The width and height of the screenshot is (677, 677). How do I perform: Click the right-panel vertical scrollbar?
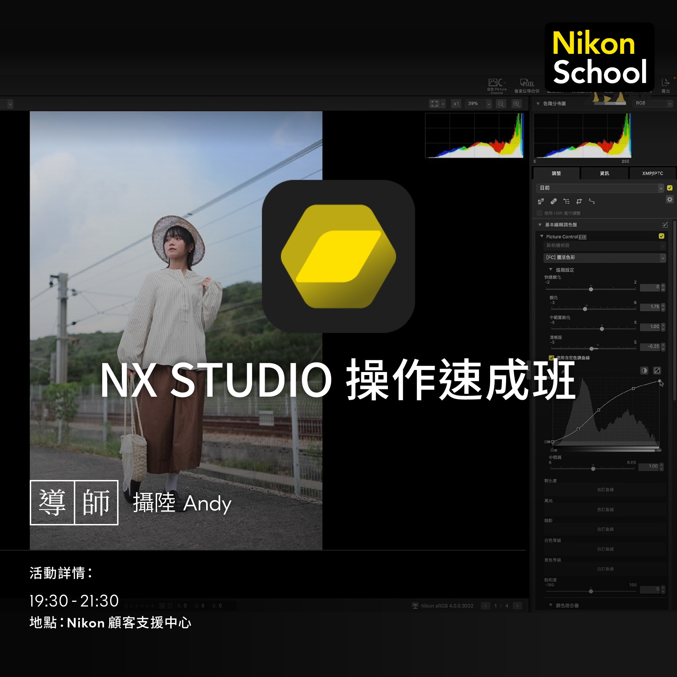pos(674,310)
